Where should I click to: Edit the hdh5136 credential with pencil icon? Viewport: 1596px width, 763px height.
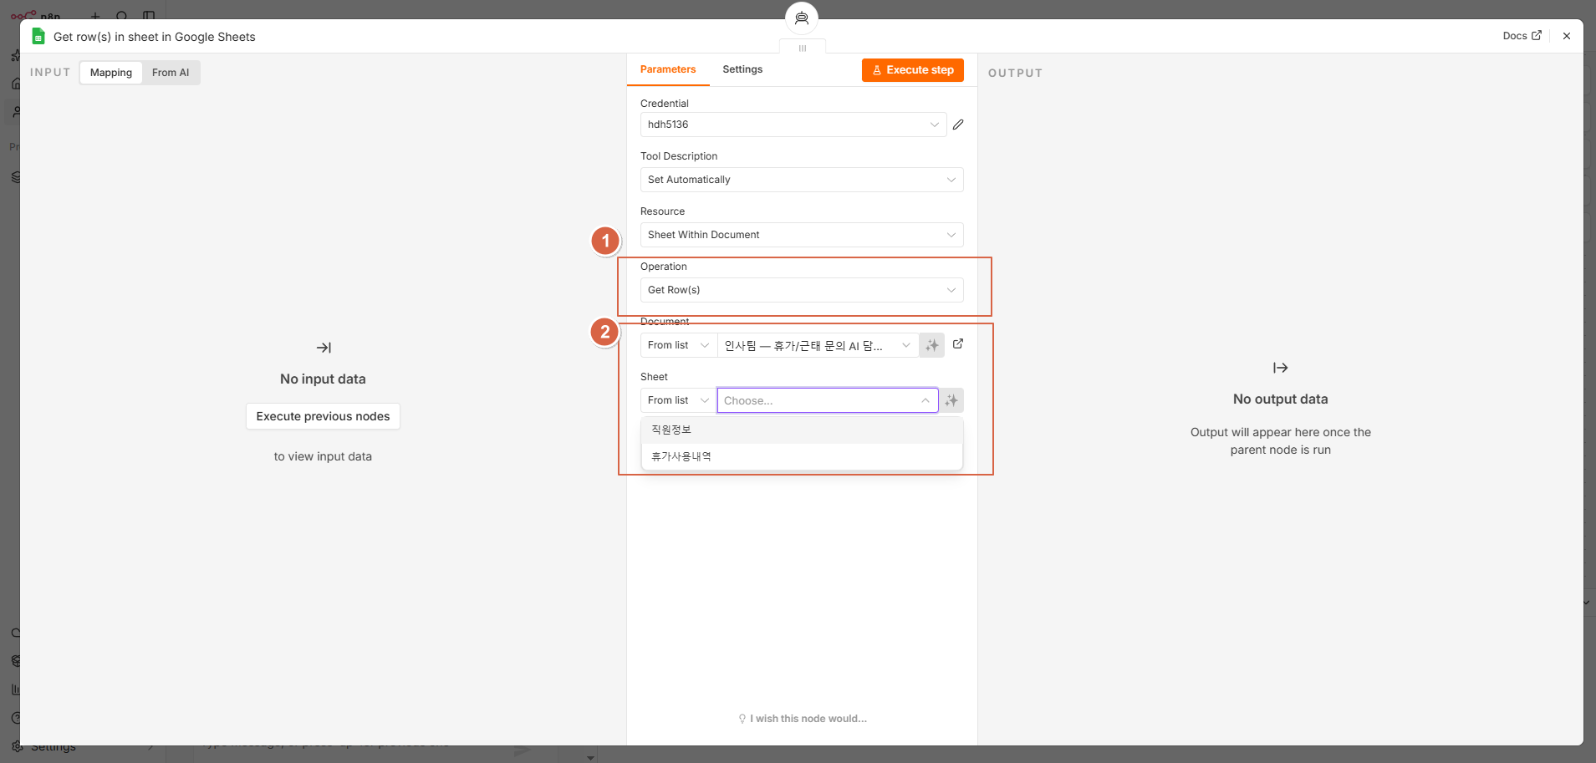[958, 125]
